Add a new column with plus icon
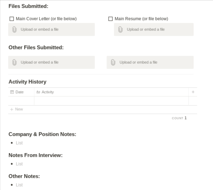 click(193, 92)
